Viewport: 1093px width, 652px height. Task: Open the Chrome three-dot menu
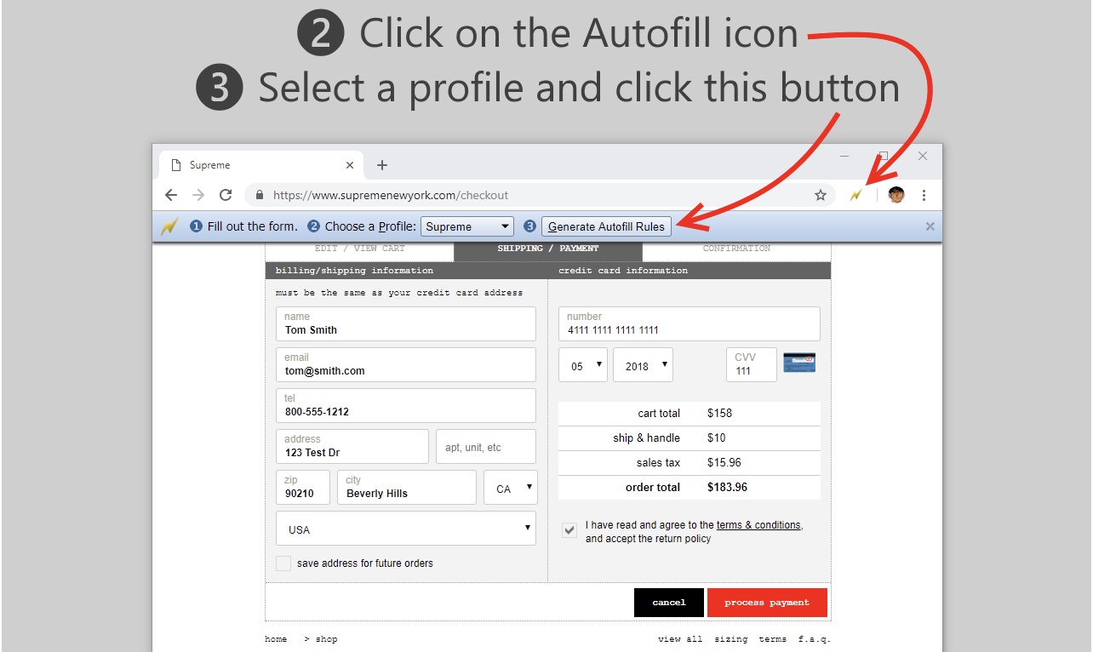pyautogui.click(x=924, y=195)
